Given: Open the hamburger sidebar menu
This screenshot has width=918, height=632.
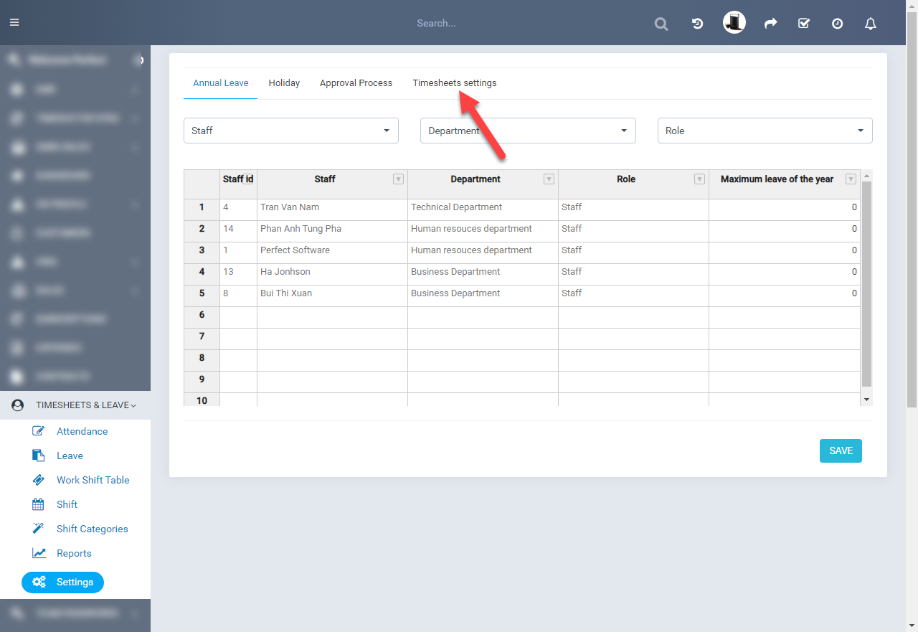Looking at the screenshot, I should coord(14,22).
